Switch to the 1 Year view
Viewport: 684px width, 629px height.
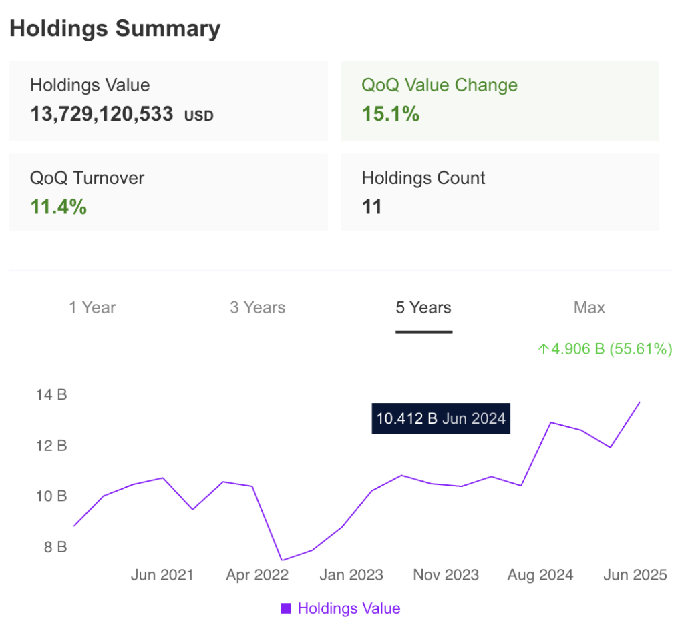click(x=92, y=307)
